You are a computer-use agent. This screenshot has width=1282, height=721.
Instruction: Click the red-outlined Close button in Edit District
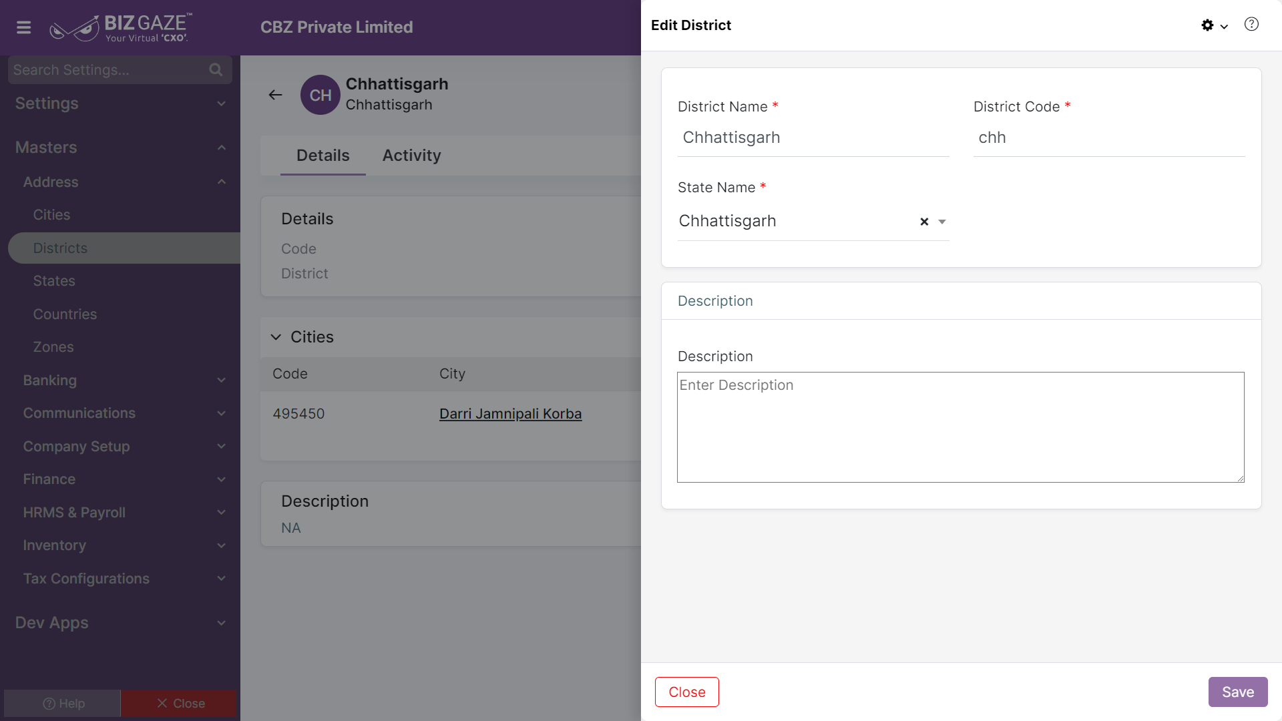pos(687,692)
